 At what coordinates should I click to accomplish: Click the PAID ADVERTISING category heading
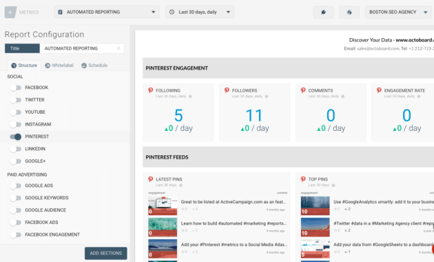click(x=27, y=174)
